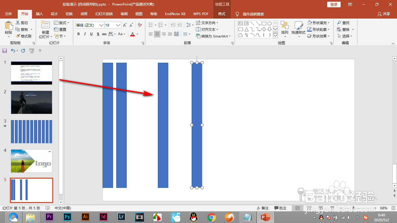
Task: Open font color dropdown arrow
Action: [x=137, y=34]
